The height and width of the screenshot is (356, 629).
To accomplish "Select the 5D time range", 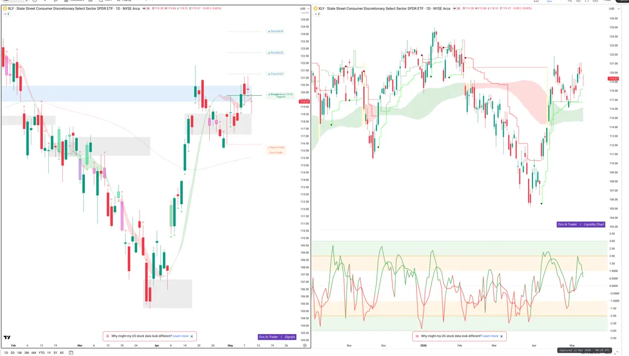I will pyautogui.click(x=12, y=353).
